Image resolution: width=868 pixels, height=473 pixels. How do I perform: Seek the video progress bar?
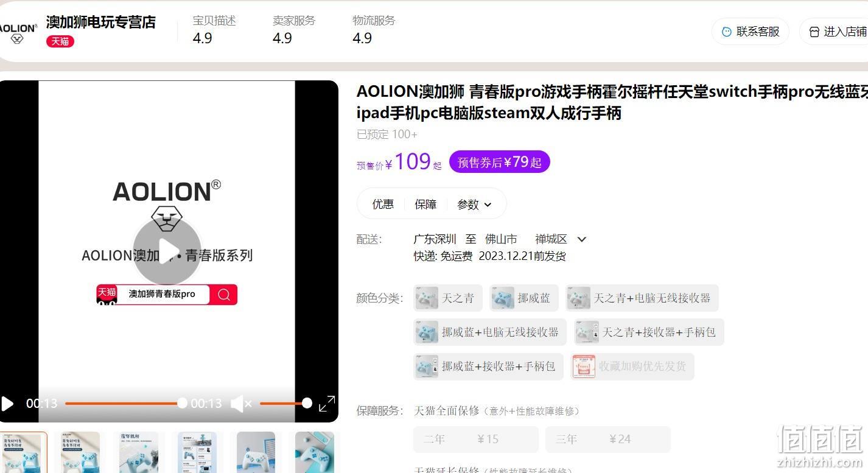pyautogui.click(x=124, y=403)
